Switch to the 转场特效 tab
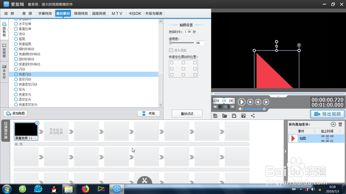The image size is (346, 194). (81, 13)
